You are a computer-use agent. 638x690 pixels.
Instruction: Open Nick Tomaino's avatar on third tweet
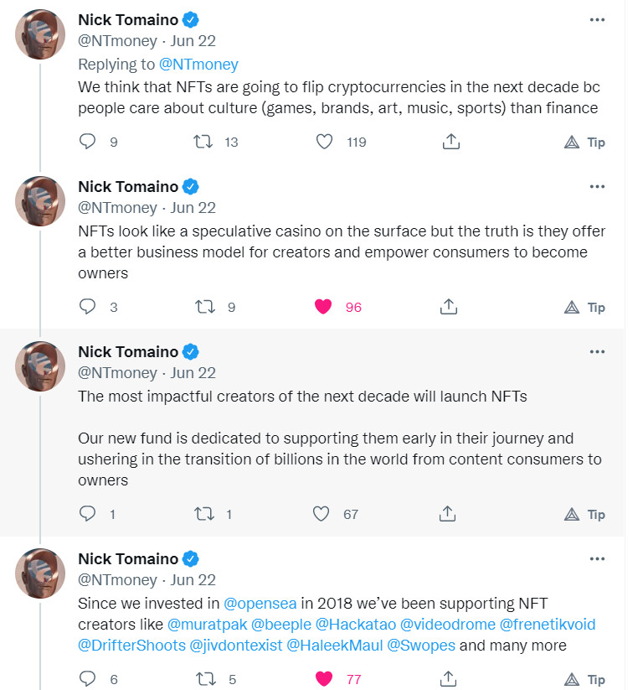40,366
